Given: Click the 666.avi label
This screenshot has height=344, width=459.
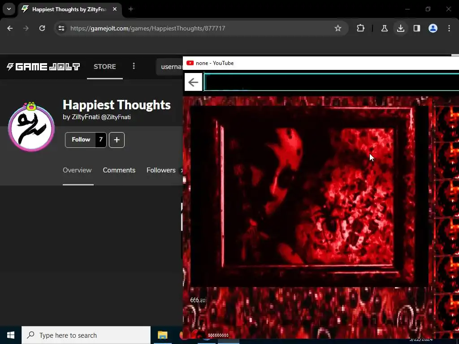Looking at the screenshot, I should click(198, 300).
